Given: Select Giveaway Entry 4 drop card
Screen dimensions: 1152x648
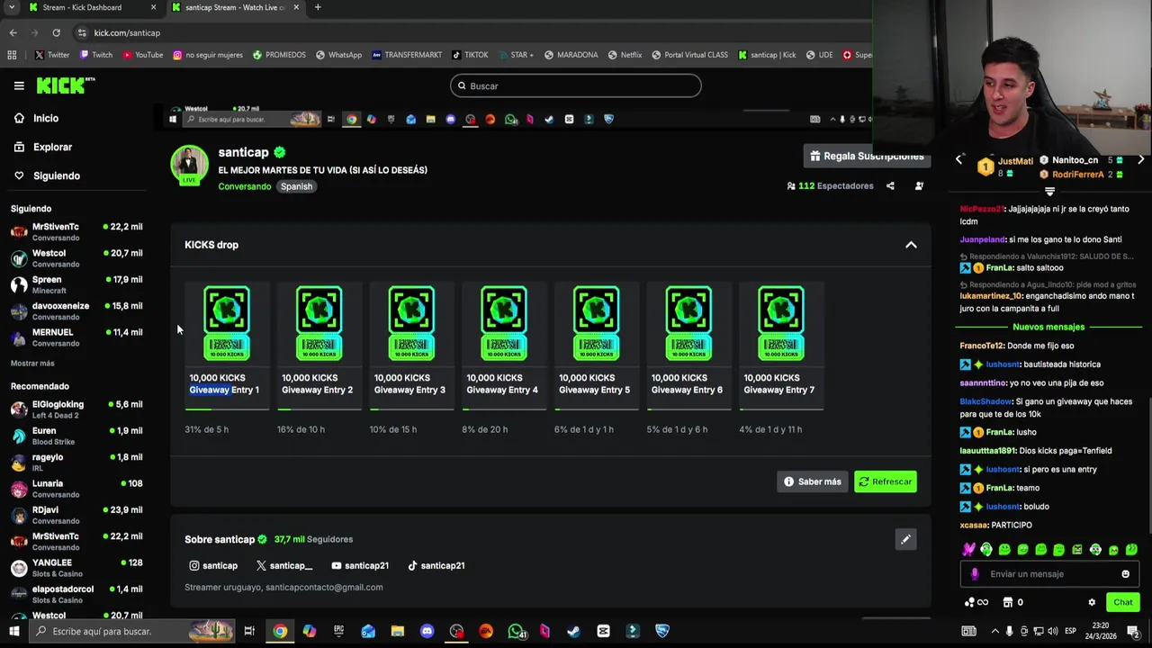Looking at the screenshot, I should (504, 346).
